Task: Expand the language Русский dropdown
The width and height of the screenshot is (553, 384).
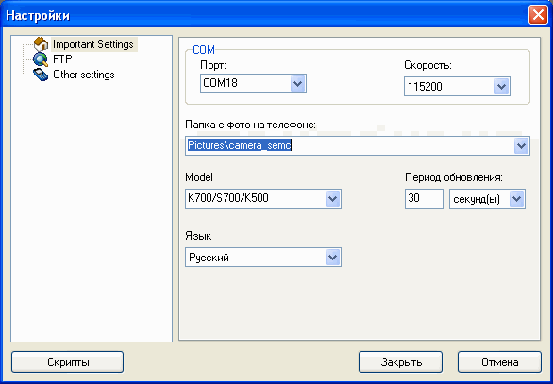Action: click(x=332, y=257)
